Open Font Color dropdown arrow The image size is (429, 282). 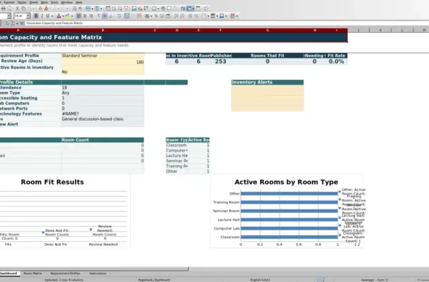tap(63, 16)
